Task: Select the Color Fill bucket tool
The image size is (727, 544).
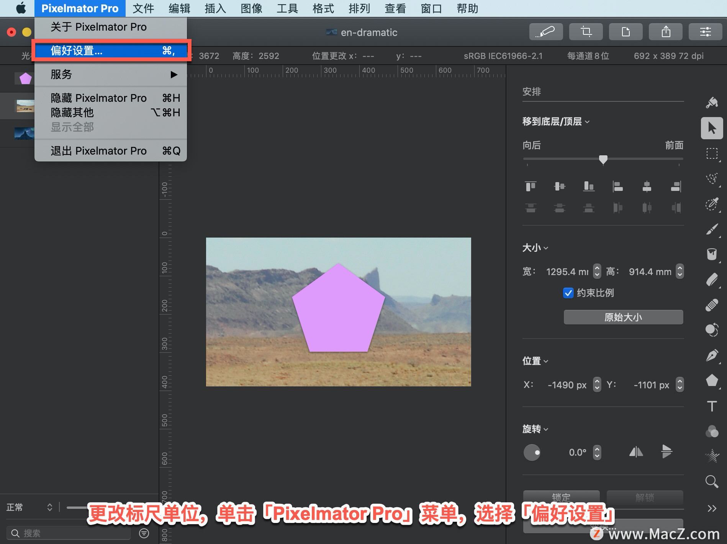Action: tap(712, 254)
